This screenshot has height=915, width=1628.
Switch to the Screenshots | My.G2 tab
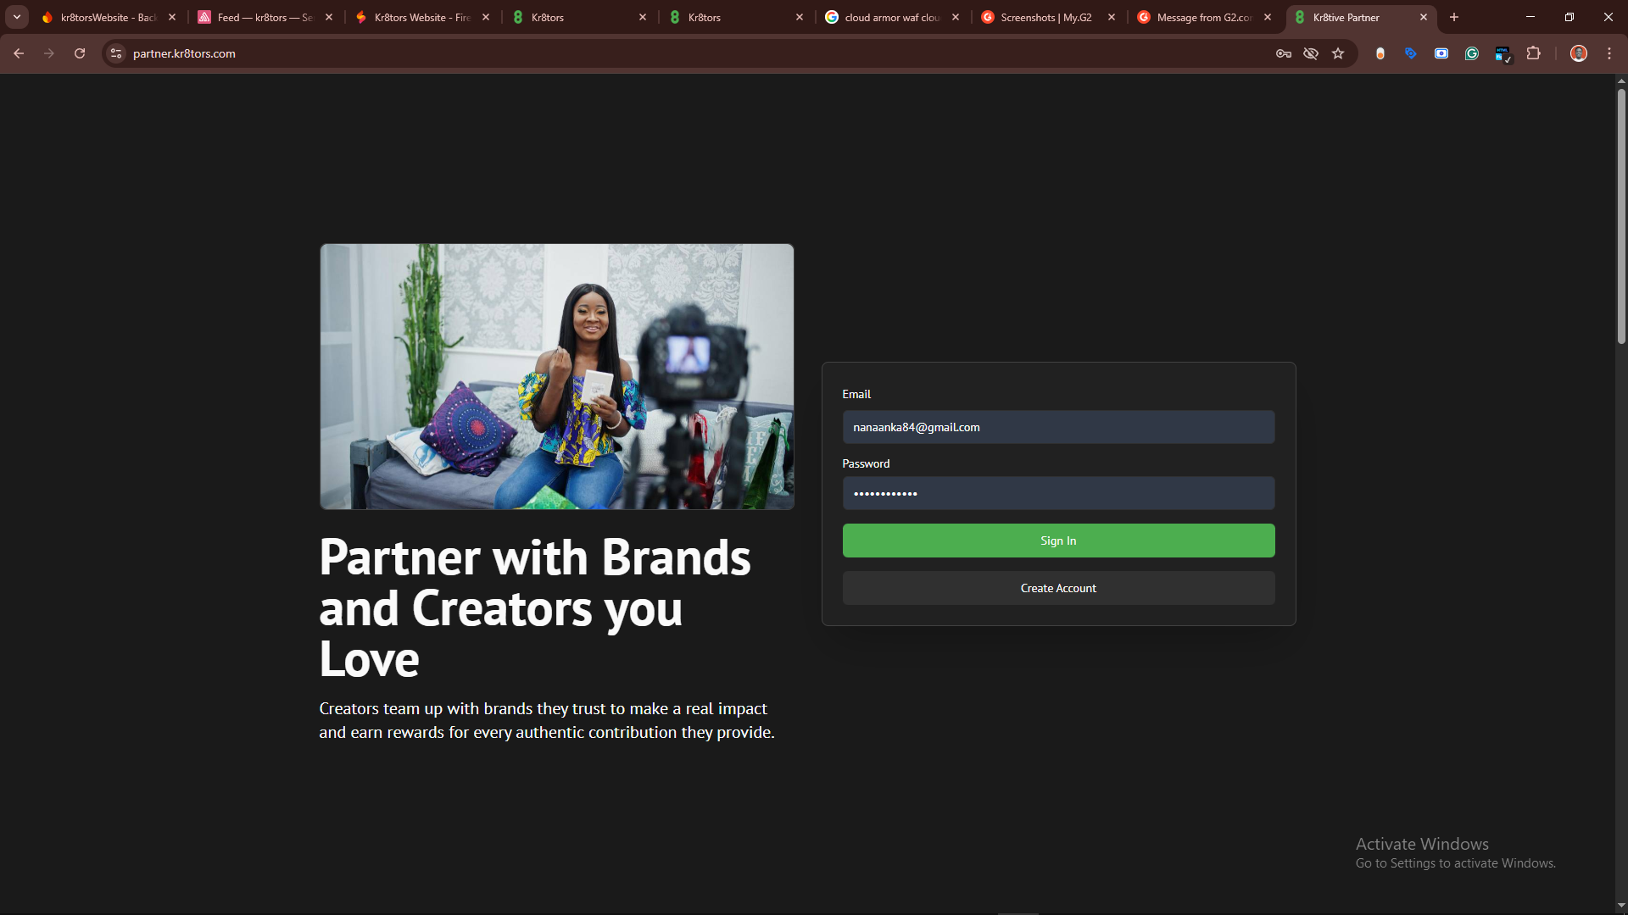pyautogui.click(x=1045, y=17)
